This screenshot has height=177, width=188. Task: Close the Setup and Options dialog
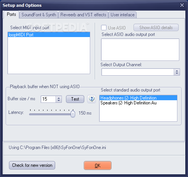coord(182,5)
